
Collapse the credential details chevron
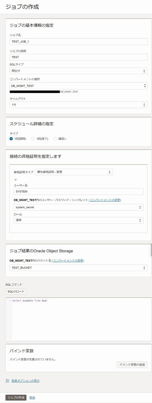[15, 180]
